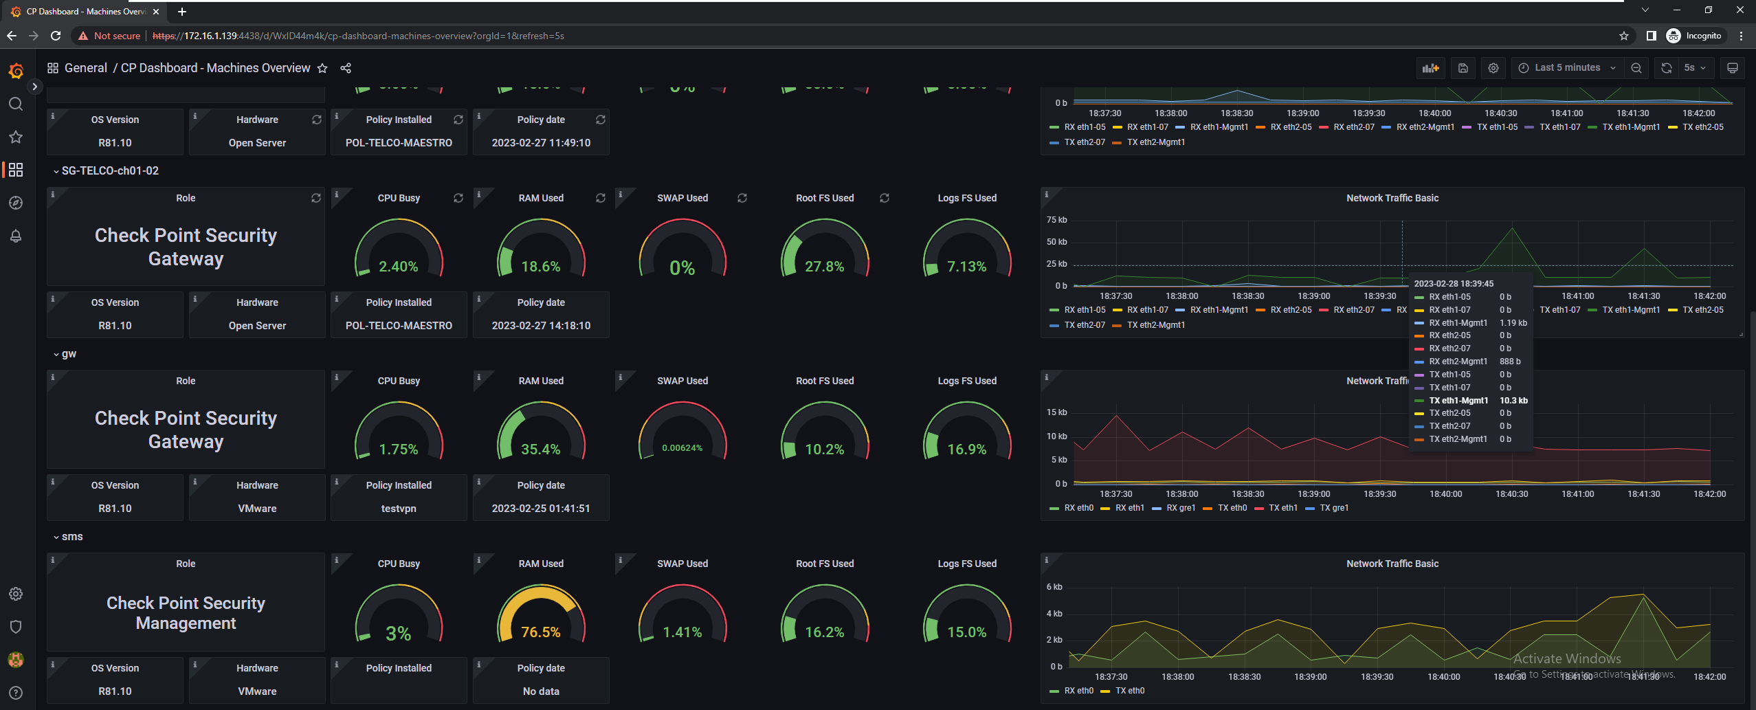Save the dashboard icon
The width and height of the screenshot is (1756, 710).
tap(1463, 68)
